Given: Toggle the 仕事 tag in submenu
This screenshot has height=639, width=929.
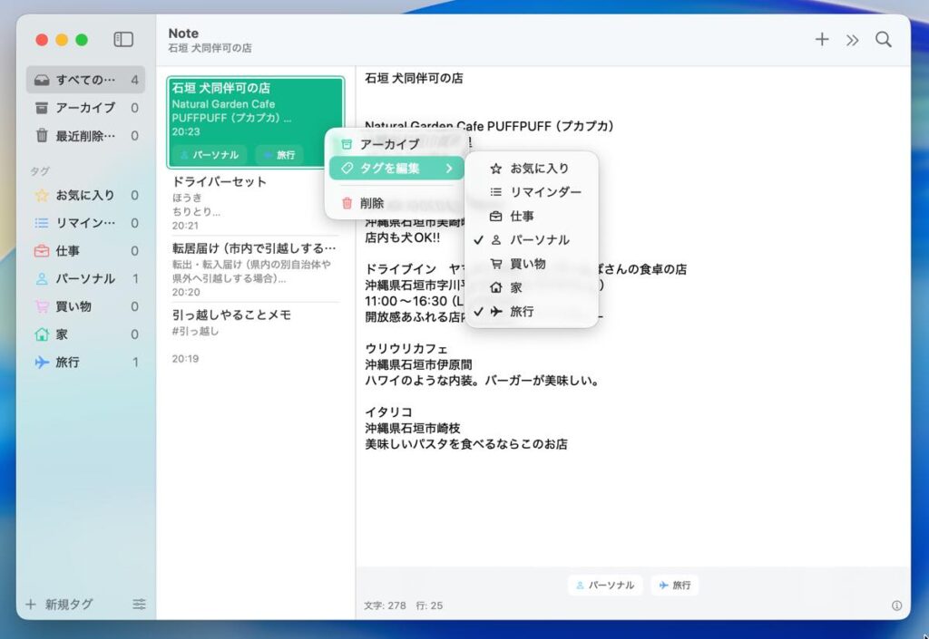Looking at the screenshot, I should (x=522, y=217).
